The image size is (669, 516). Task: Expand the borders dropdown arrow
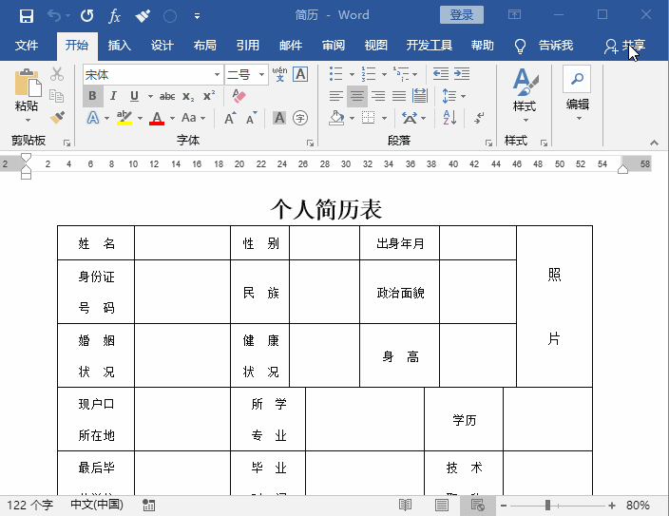384,118
